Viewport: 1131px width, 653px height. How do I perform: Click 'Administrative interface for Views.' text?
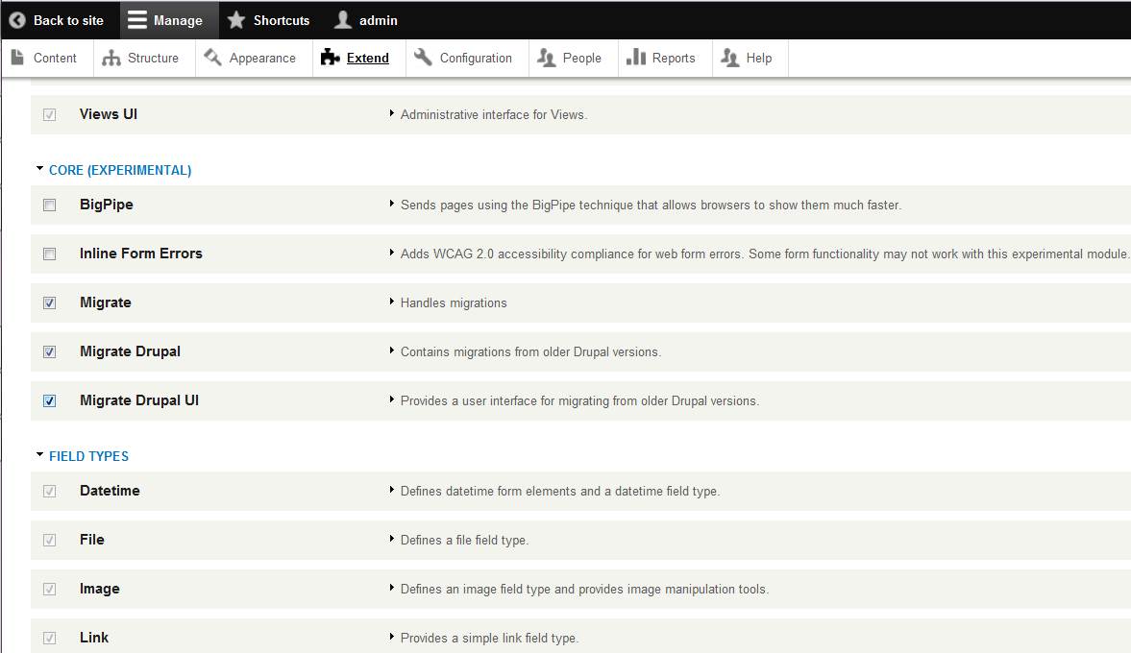click(494, 114)
